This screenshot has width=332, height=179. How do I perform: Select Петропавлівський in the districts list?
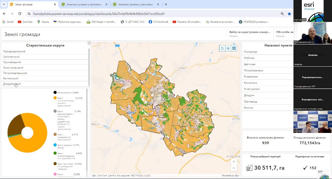pos(45,73)
